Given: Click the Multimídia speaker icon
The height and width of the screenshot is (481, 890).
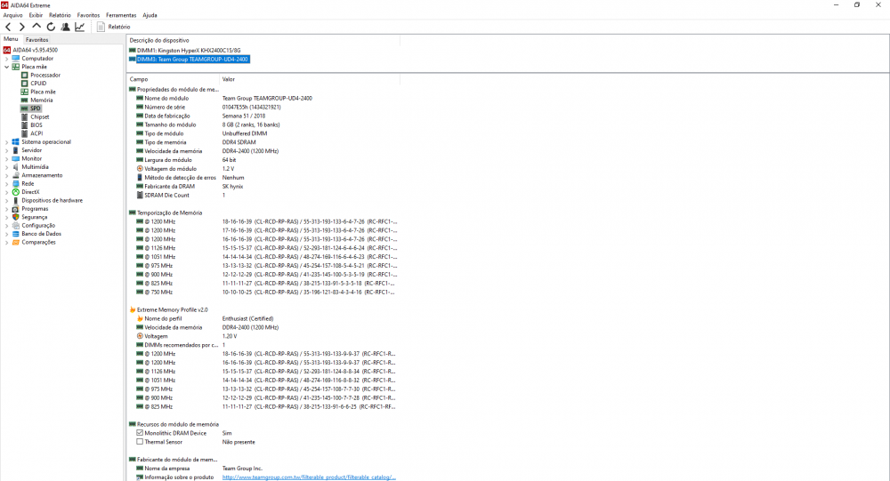Looking at the screenshot, I should (x=15, y=167).
